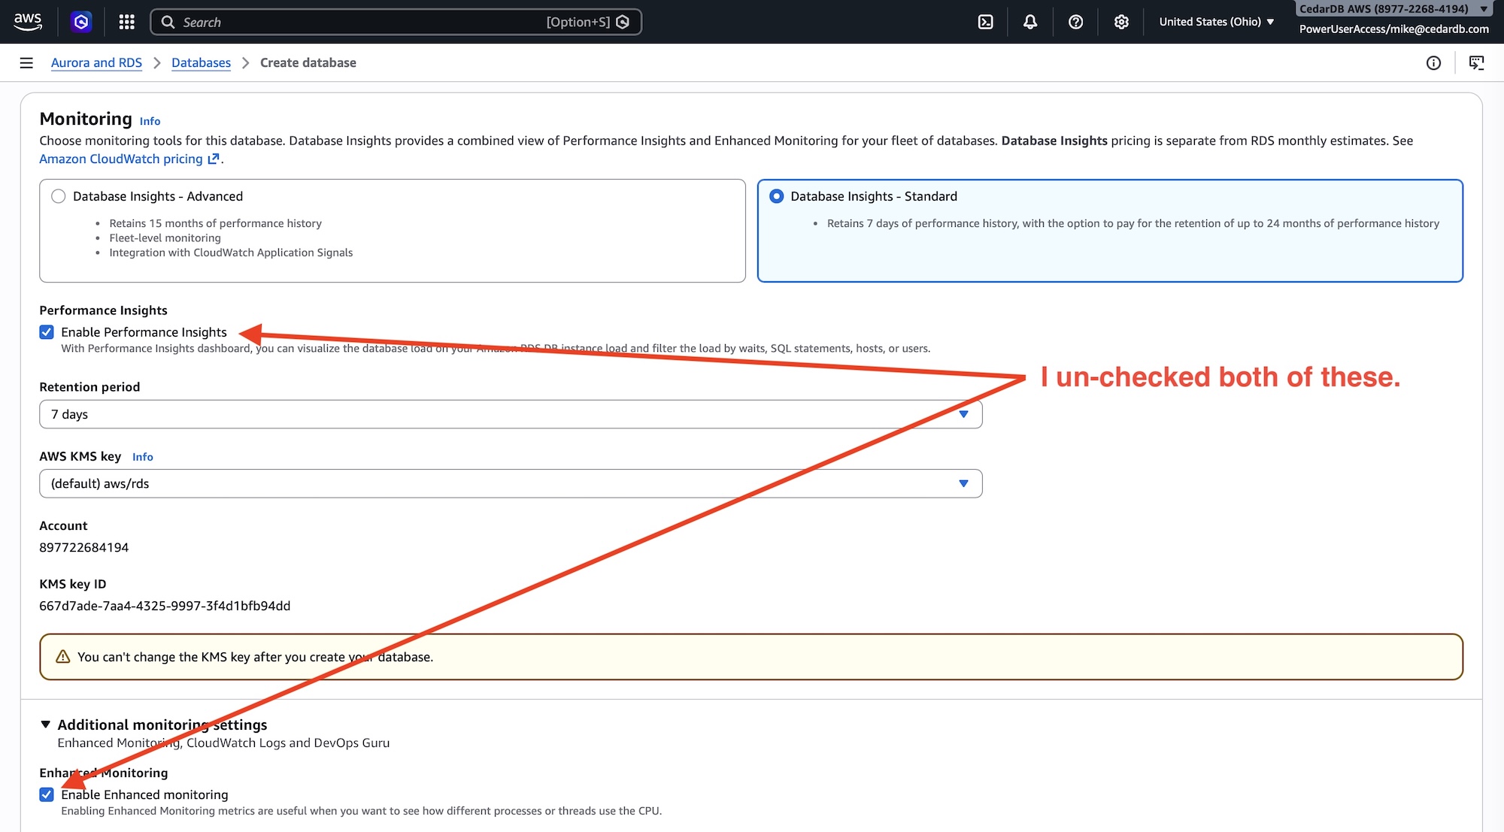
Task: Toggle the hamburger side navigation menu
Action: coord(26,63)
